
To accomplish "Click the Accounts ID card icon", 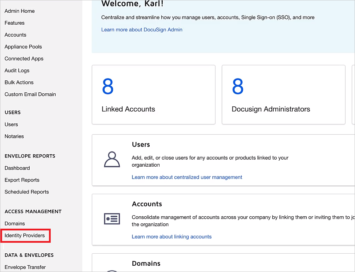I will tap(112, 219).
